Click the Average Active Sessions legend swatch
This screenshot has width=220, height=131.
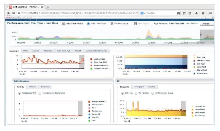pyautogui.click(x=89, y=102)
